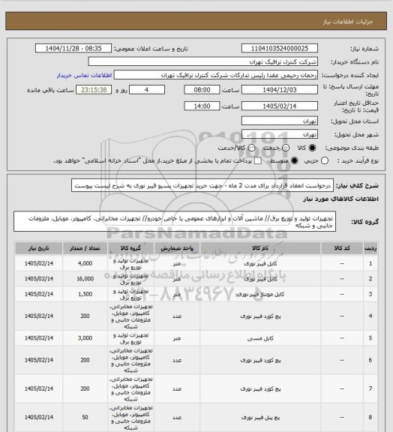Click the ردیف column header

[x=370, y=248]
